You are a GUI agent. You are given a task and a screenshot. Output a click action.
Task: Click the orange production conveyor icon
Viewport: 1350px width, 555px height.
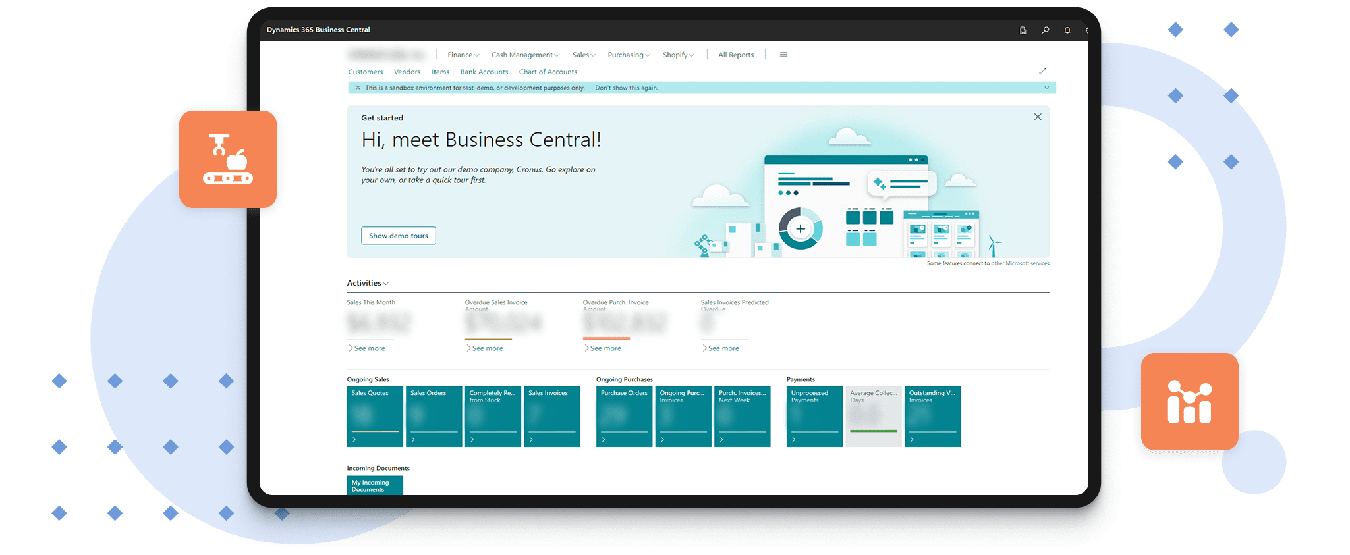click(227, 159)
